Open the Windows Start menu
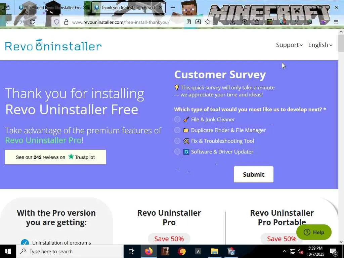 point(8,251)
